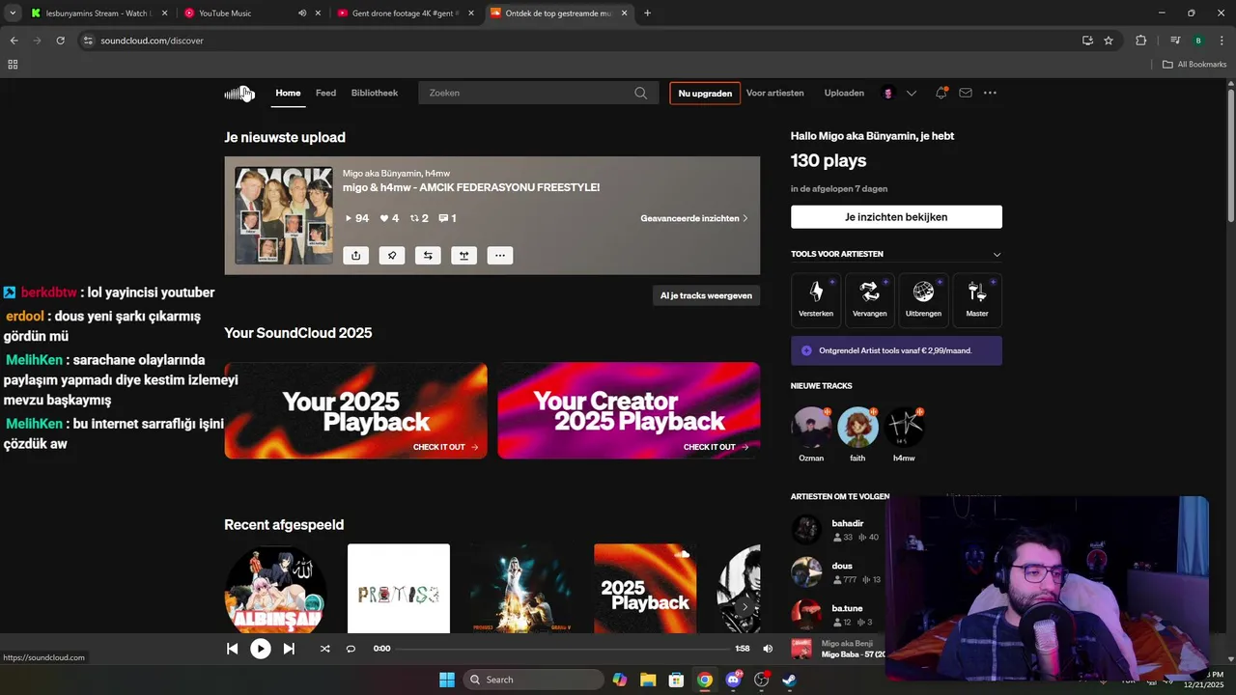Screen dimensions: 1236x695
Task: Open the notifications bell
Action: coord(941,94)
